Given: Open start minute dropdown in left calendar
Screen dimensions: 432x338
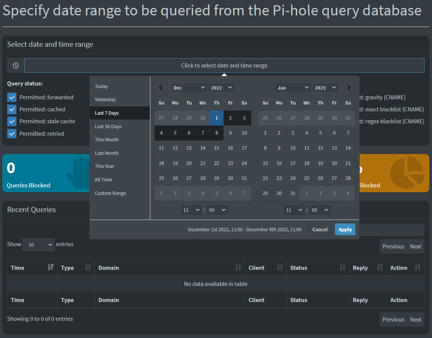Looking at the screenshot, I should (217, 210).
